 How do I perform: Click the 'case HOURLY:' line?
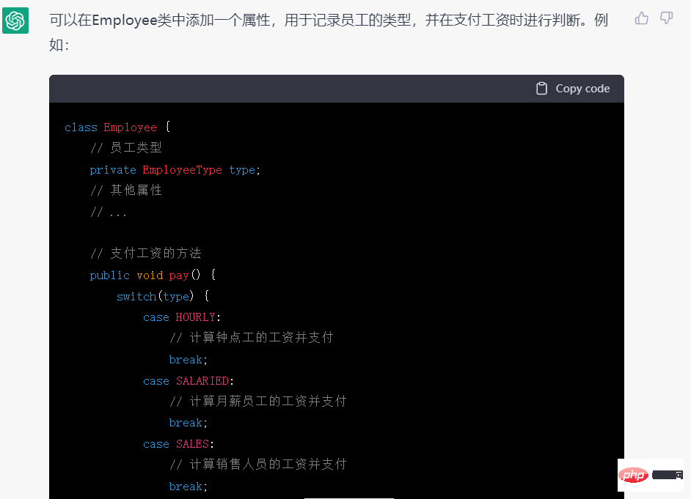(182, 317)
